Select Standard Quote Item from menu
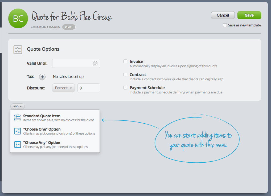 pos(42,116)
